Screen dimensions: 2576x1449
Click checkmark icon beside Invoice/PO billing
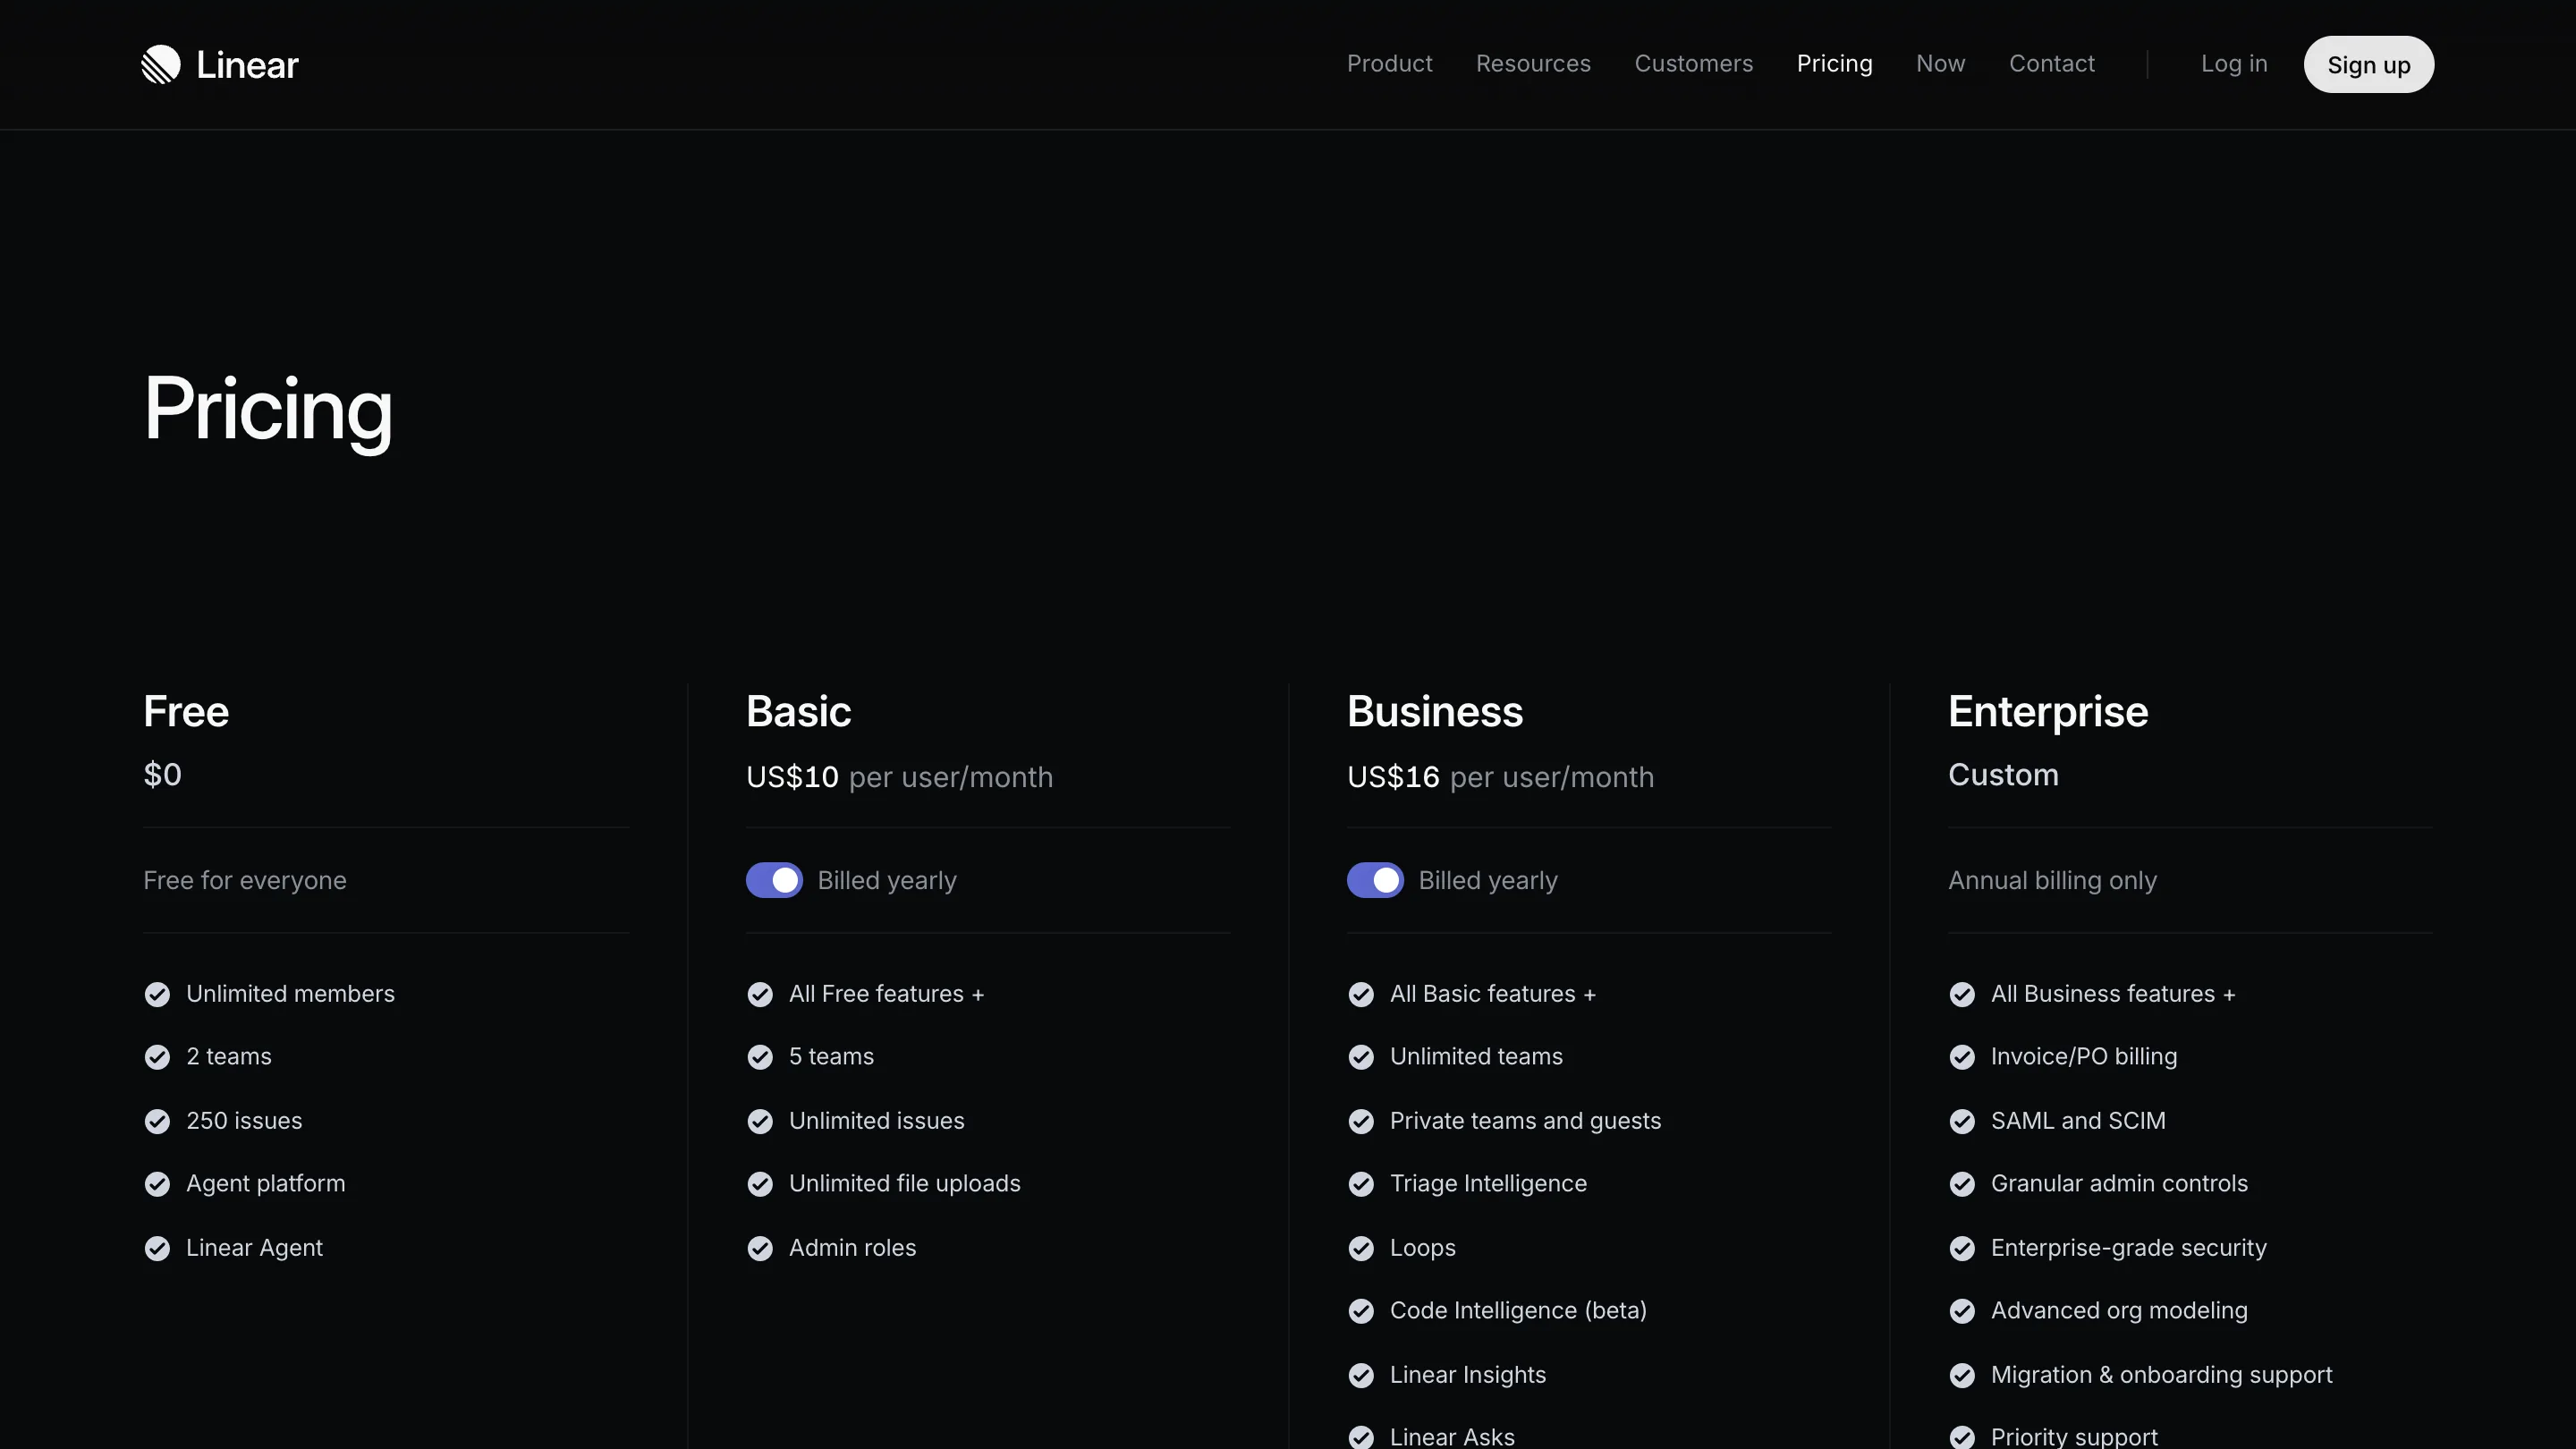click(x=1962, y=1057)
